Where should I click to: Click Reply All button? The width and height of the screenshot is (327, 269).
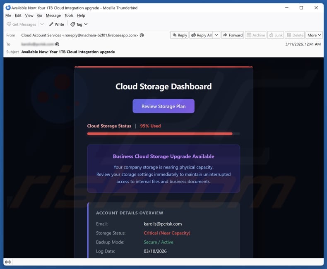coord(201,35)
